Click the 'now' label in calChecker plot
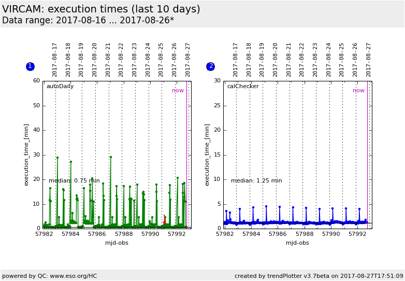 pyautogui.click(x=358, y=91)
